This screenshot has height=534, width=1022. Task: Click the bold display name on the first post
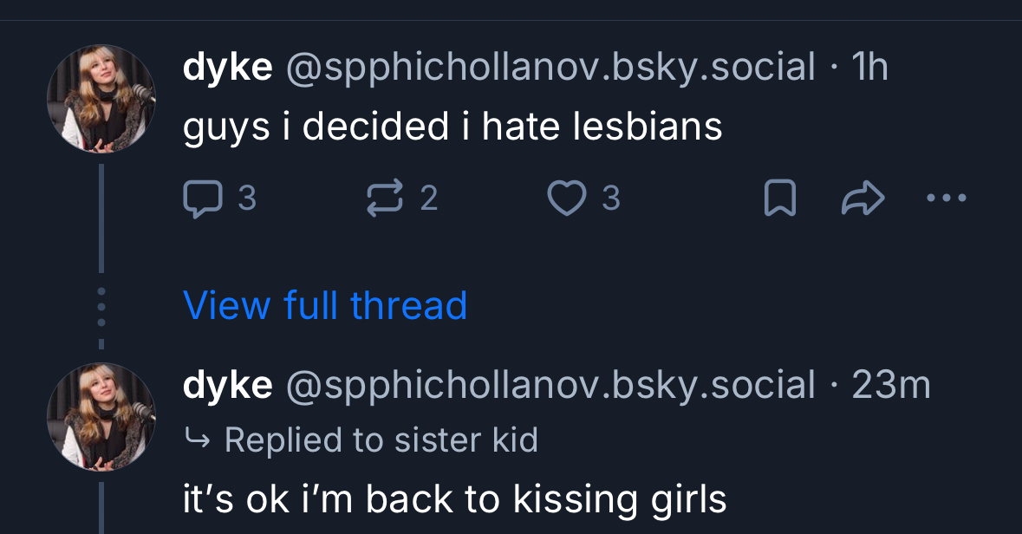(x=228, y=68)
